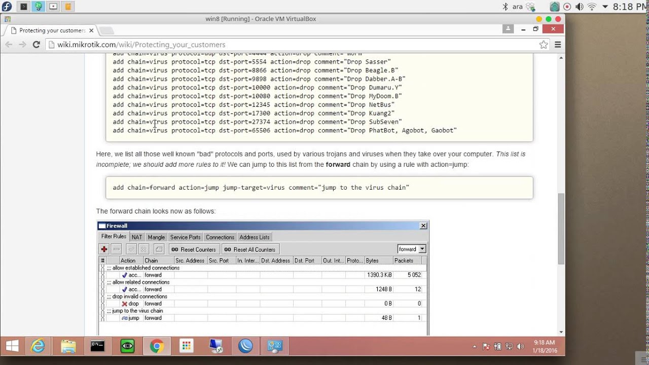This screenshot has height=365, width=649.
Task: Switch to Google Chrome on the taskbar
Action: 157,346
